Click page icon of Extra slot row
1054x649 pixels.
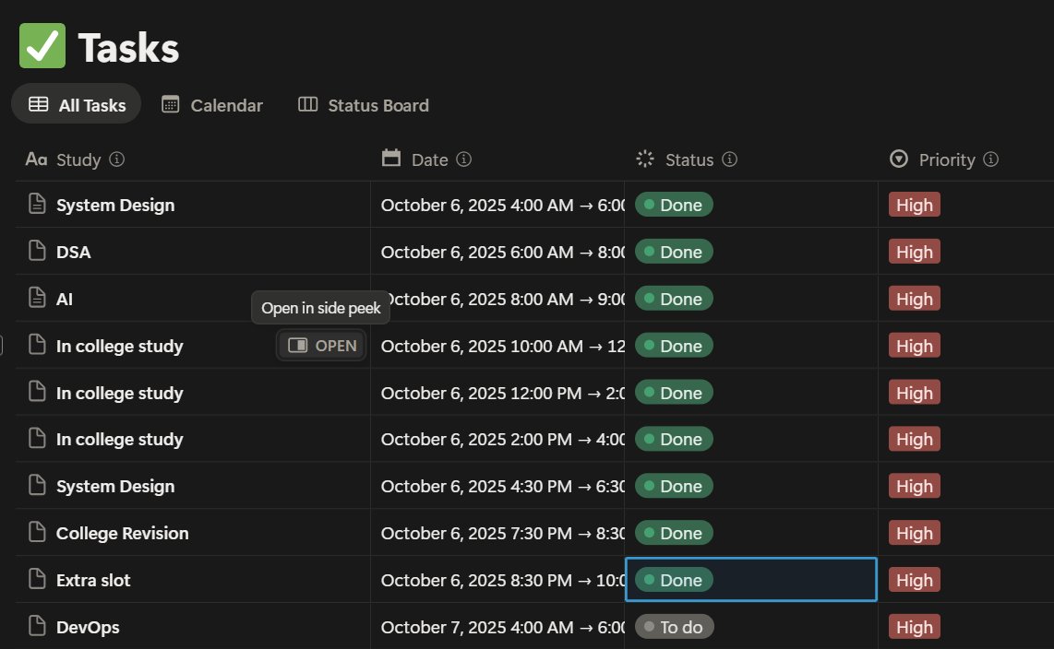[x=37, y=579]
